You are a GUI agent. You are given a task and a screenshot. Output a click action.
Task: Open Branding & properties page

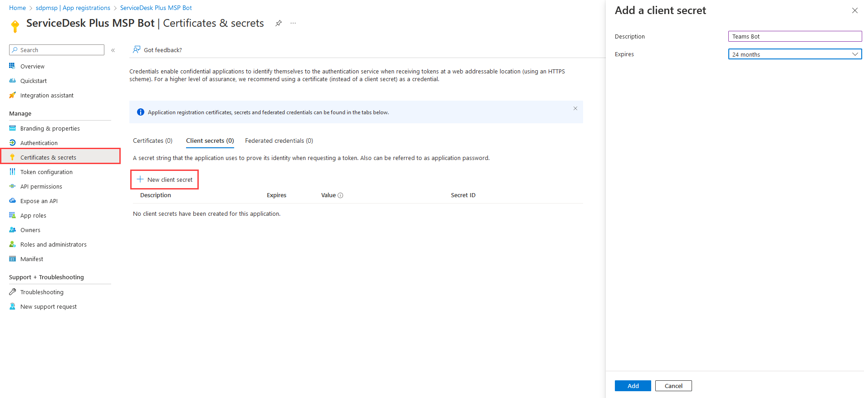50,129
